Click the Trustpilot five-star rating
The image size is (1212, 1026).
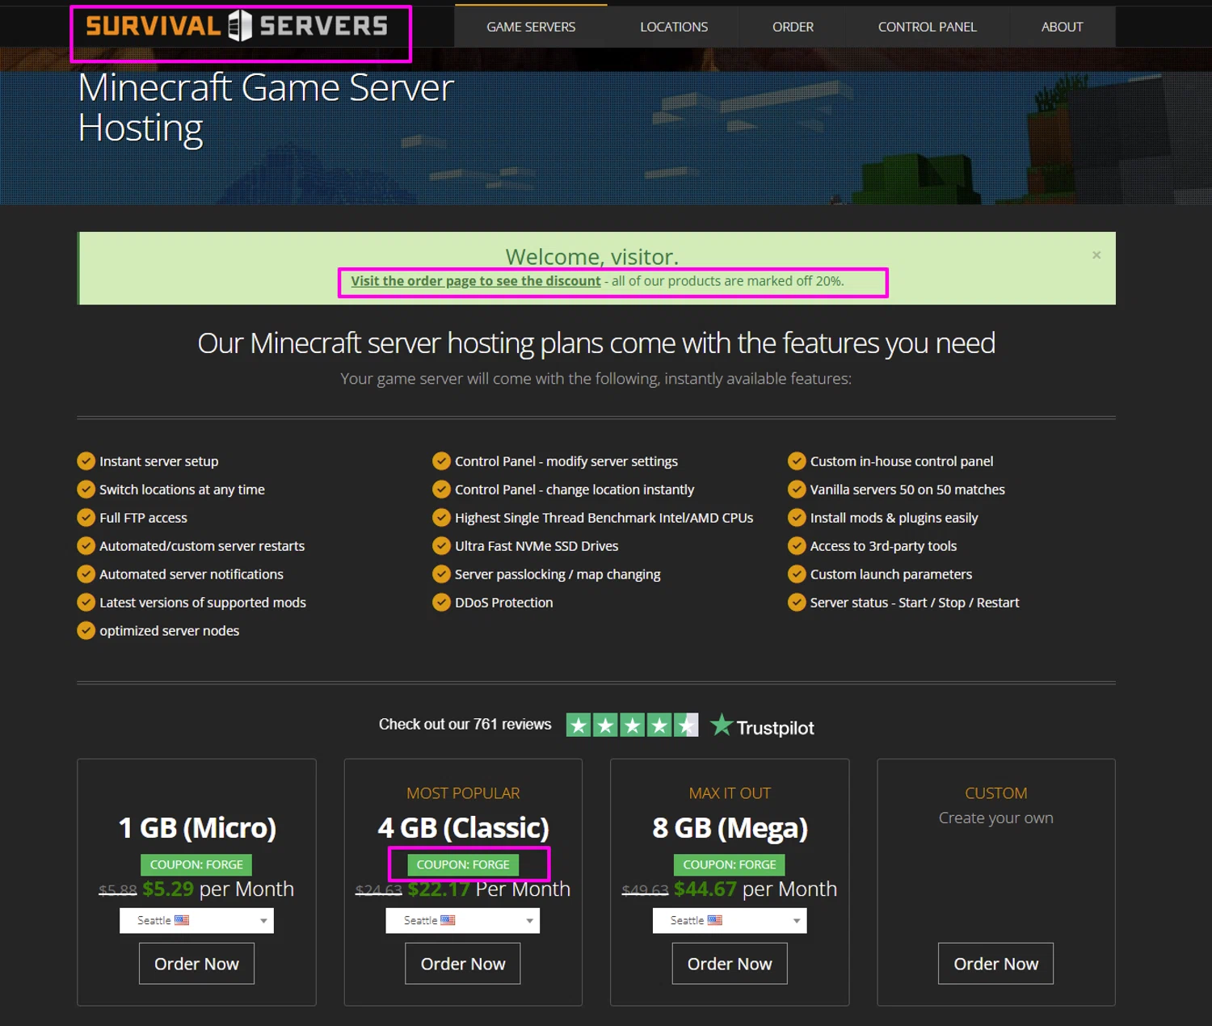point(632,725)
